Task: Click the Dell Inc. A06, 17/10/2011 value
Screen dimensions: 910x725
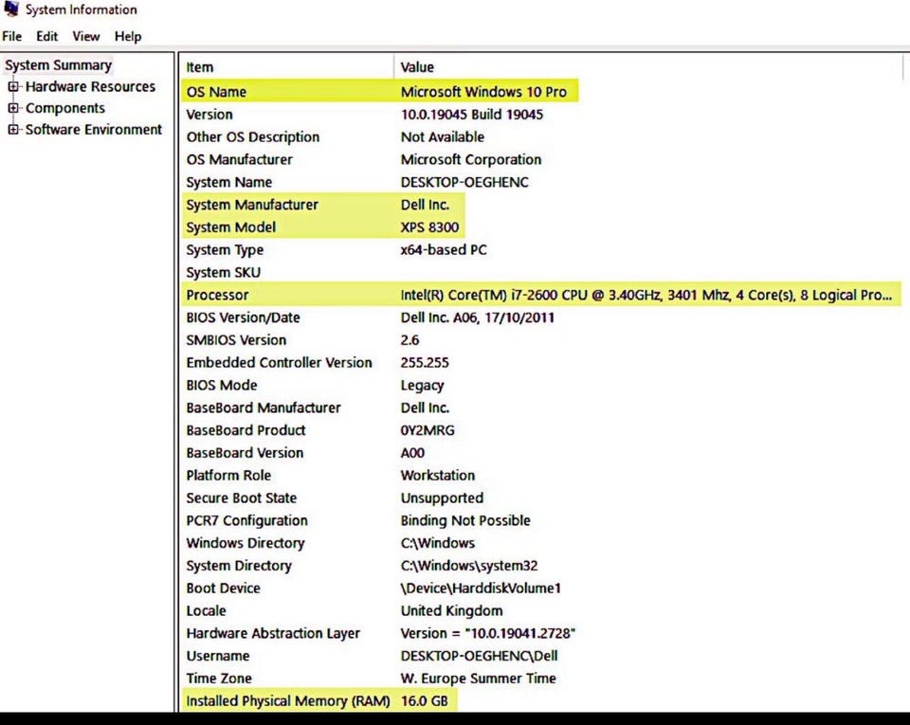Action: tap(477, 317)
